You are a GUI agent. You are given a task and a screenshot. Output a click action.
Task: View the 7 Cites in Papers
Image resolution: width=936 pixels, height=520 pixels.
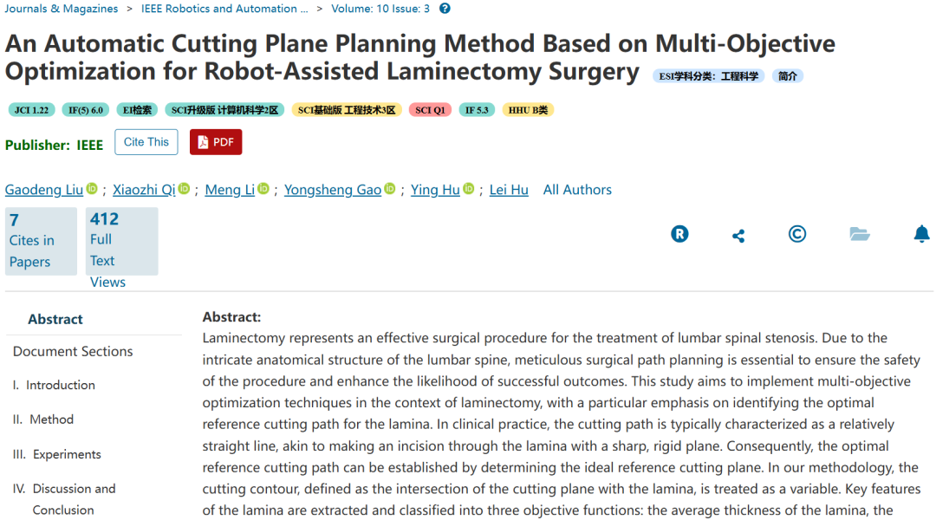[x=32, y=241]
